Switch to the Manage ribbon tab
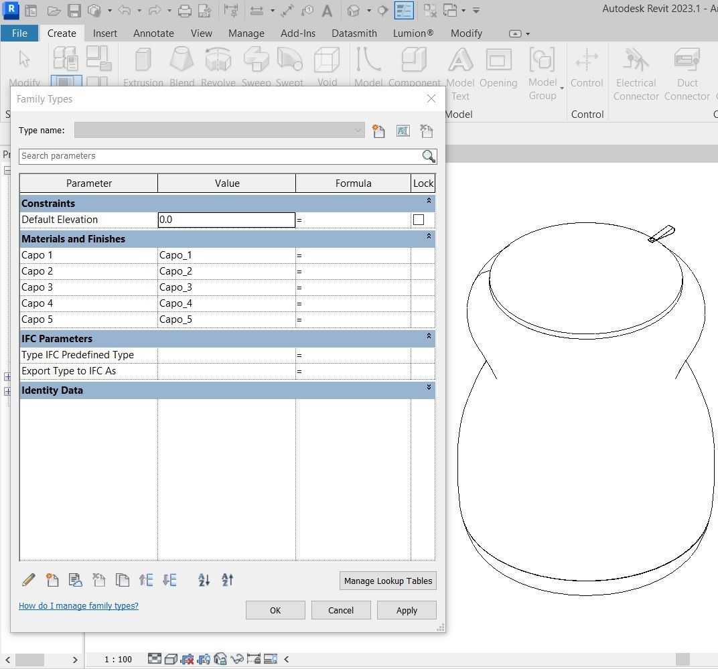The width and height of the screenshot is (718, 669). pyautogui.click(x=246, y=33)
